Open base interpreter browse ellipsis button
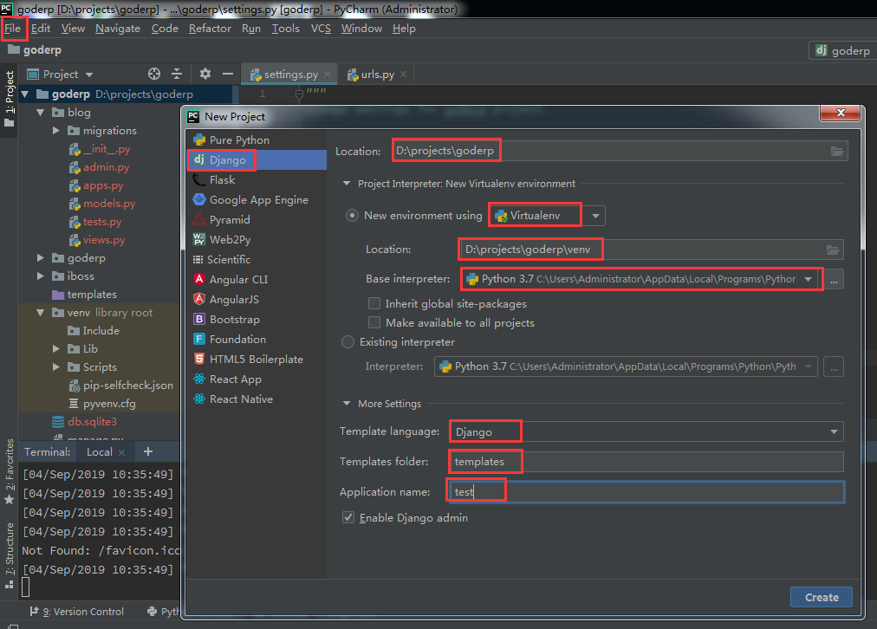 tap(834, 279)
